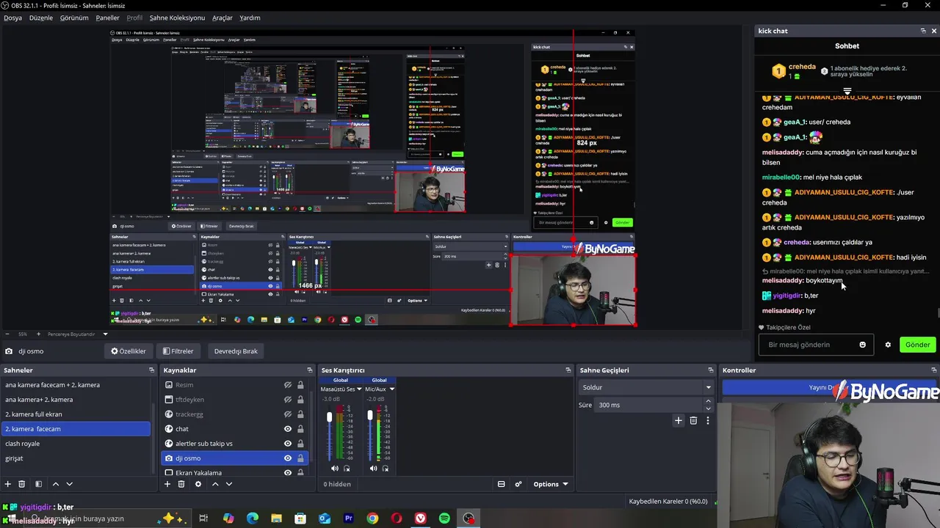Mute the Masaüstü Ses channel
940x528 pixels.
pos(335,468)
